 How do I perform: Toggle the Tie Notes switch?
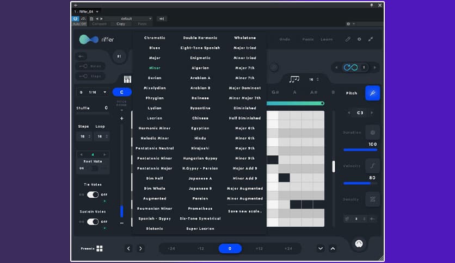coord(93,195)
